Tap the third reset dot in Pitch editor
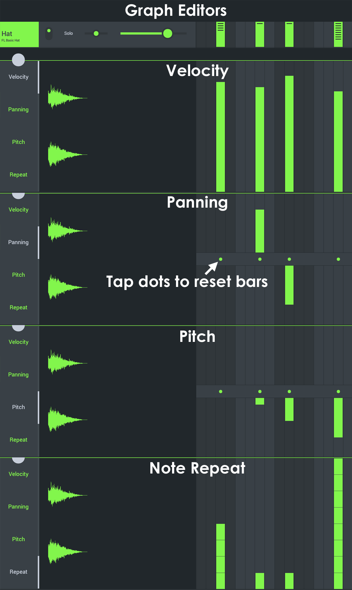Image resolution: width=352 pixels, height=590 pixels. pyautogui.click(x=289, y=392)
